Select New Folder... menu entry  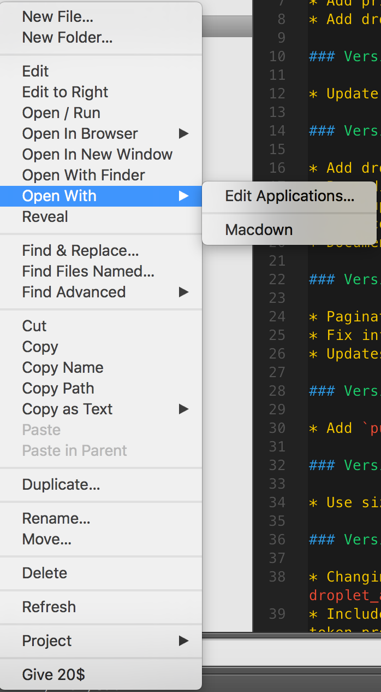67,38
